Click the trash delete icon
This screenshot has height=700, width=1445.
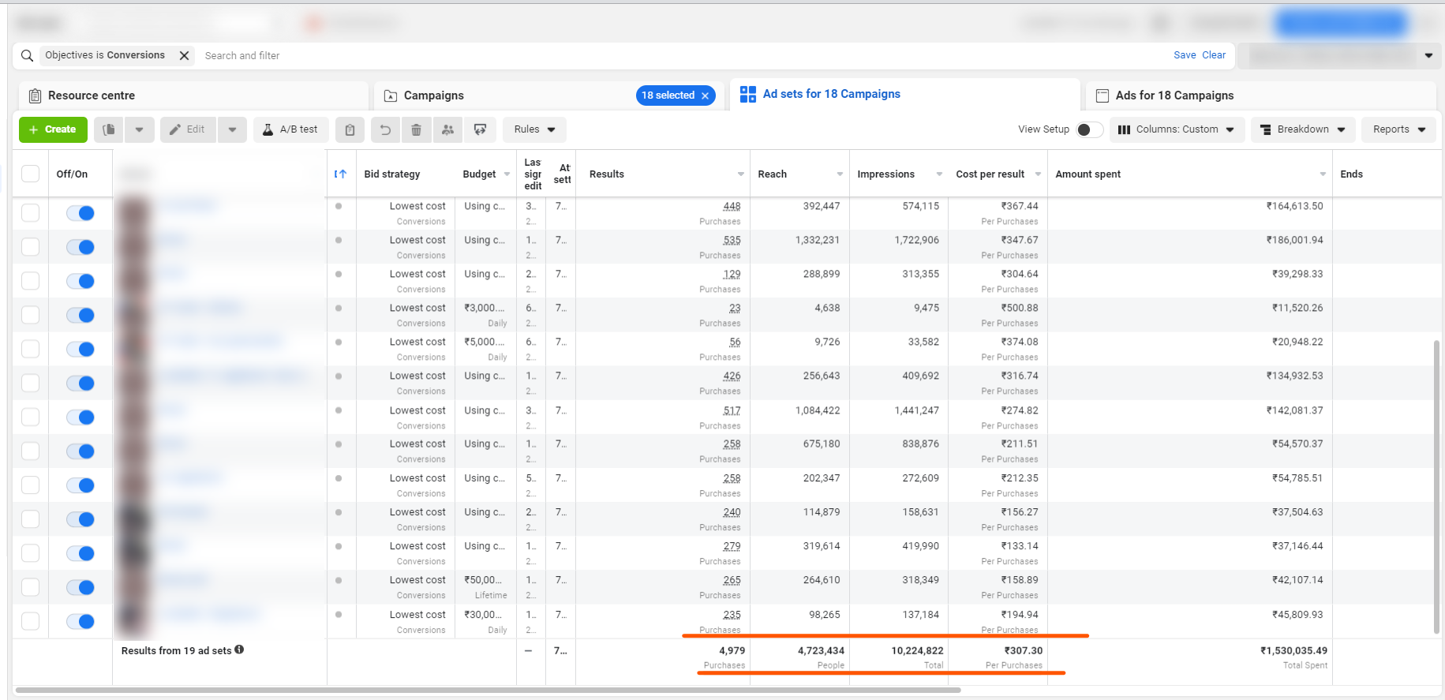point(416,129)
